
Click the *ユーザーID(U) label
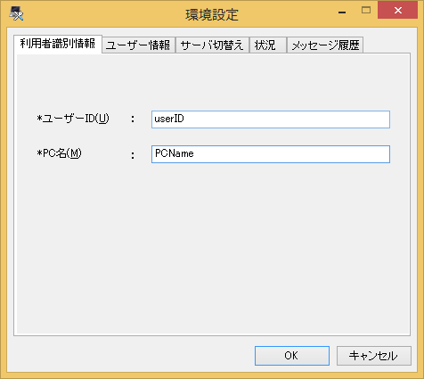73,119
